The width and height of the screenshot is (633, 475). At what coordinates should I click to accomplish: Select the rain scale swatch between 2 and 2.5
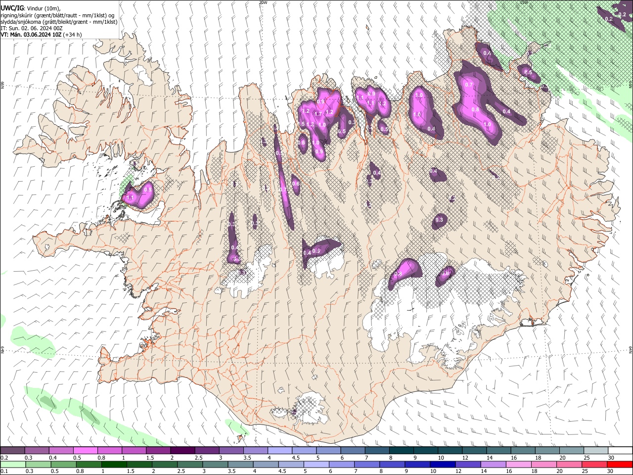tap(164, 464)
